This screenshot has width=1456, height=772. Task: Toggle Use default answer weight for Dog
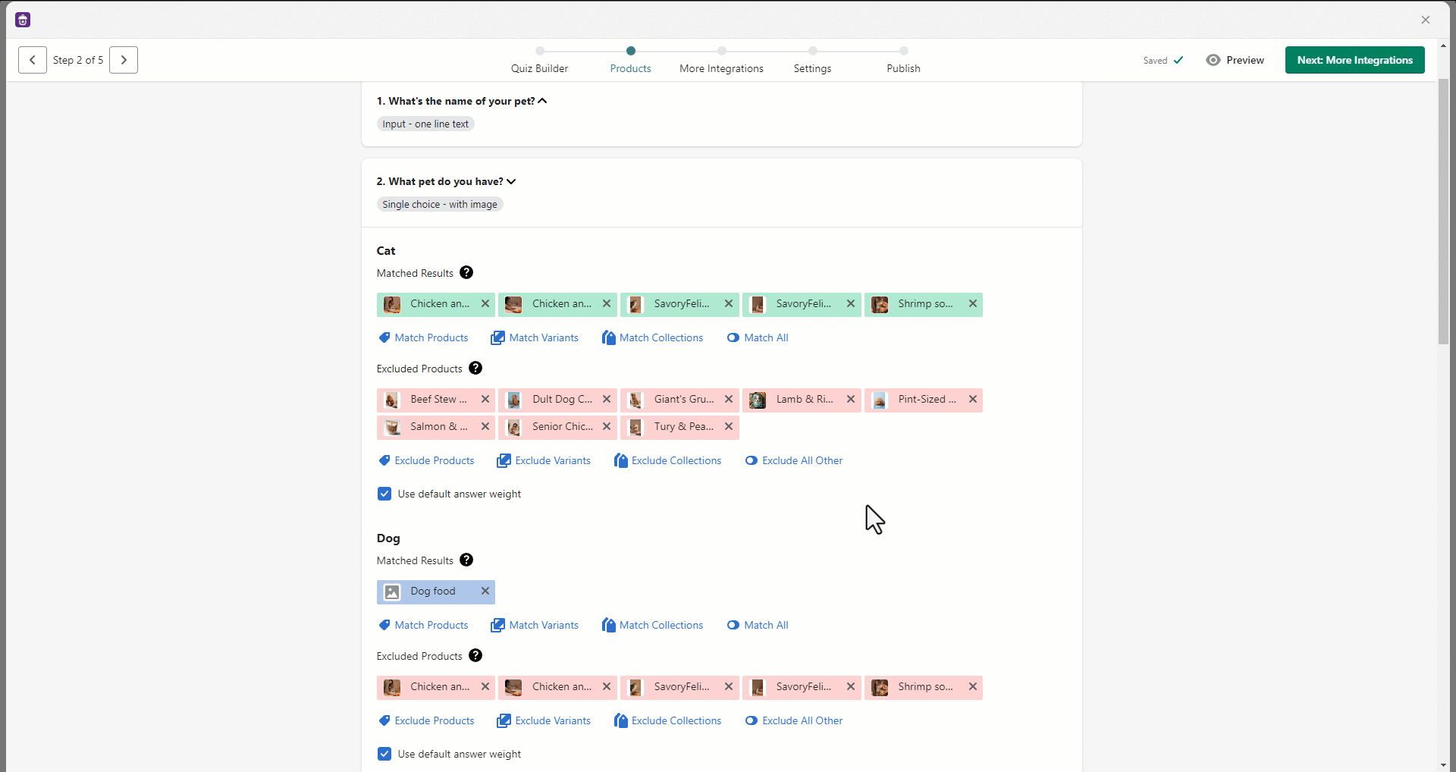pos(384,754)
